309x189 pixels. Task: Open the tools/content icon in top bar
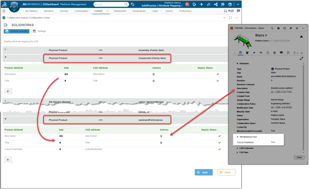223,4
